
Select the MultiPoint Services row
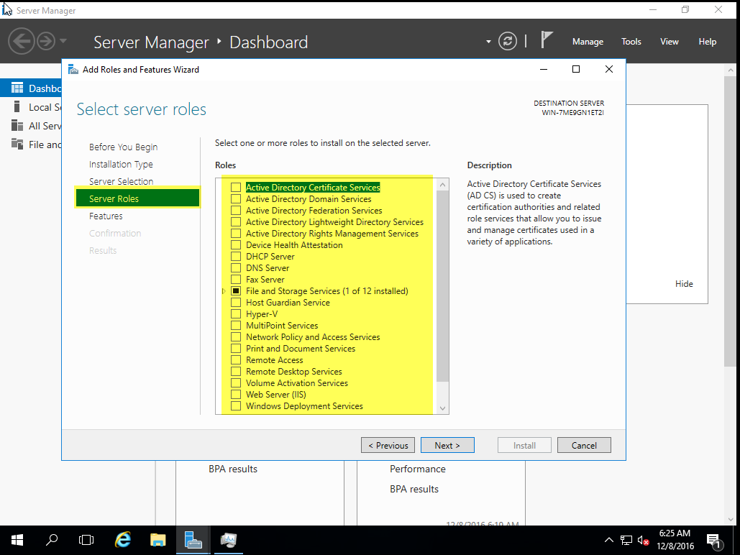tap(282, 326)
